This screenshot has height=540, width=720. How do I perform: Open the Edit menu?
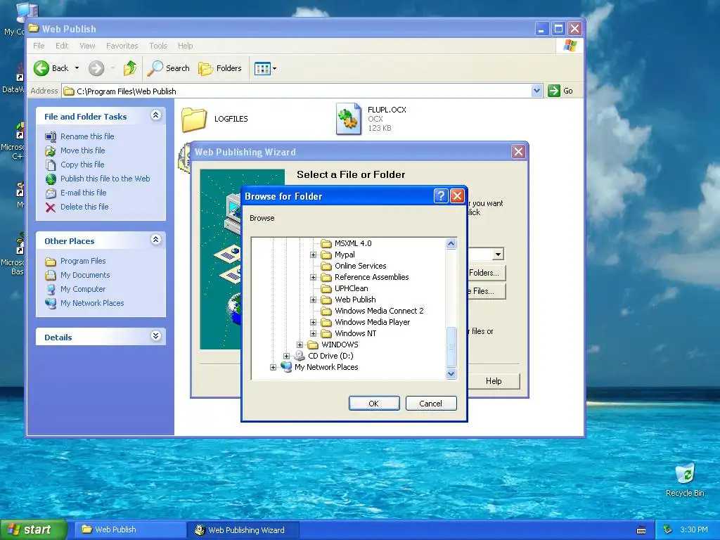[62, 46]
